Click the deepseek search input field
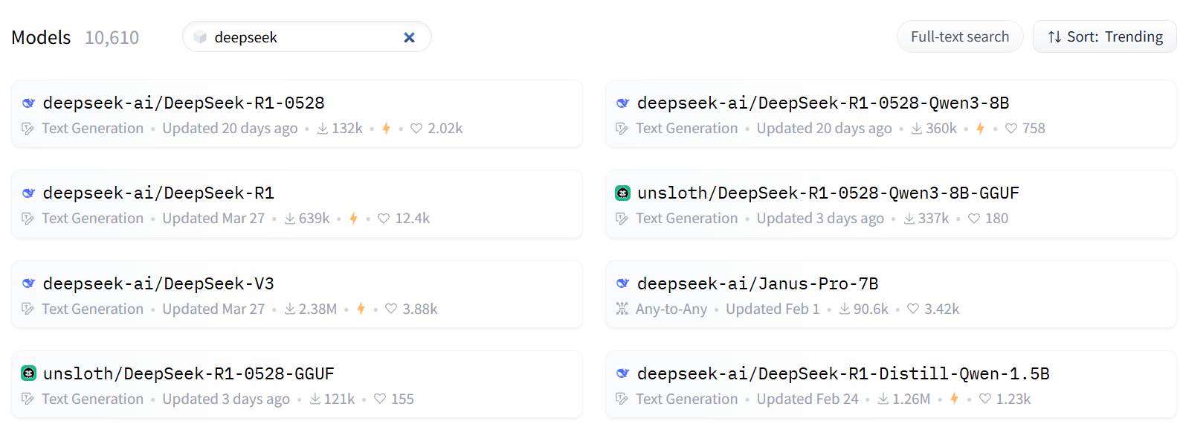This screenshot has height=424, width=1183. [x=306, y=37]
